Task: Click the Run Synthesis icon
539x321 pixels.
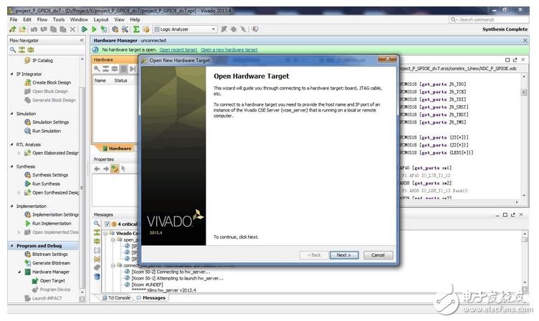Action: click(x=27, y=184)
